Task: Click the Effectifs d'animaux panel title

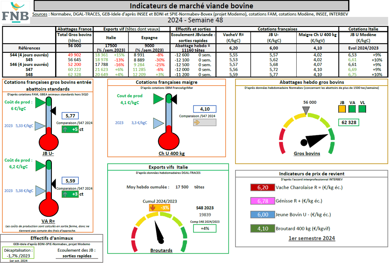Action: point(52,238)
